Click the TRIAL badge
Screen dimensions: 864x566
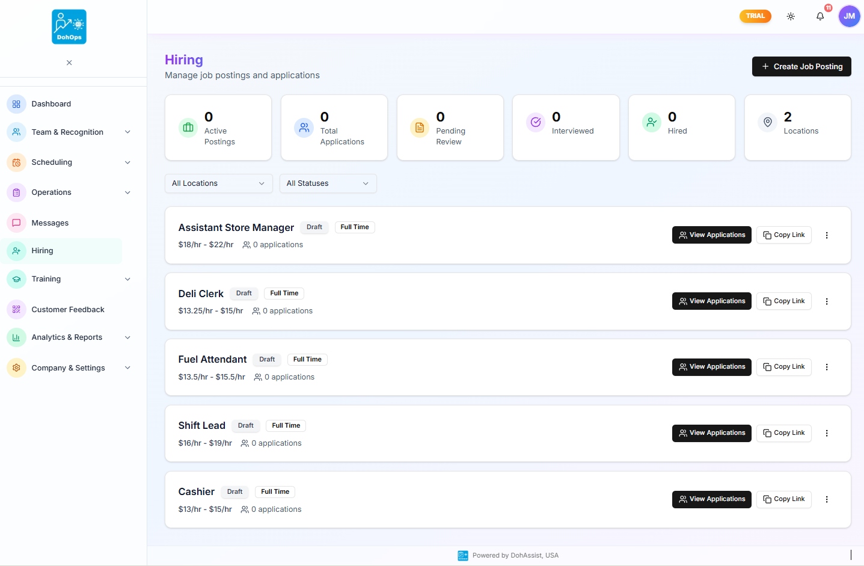(x=755, y=16)
